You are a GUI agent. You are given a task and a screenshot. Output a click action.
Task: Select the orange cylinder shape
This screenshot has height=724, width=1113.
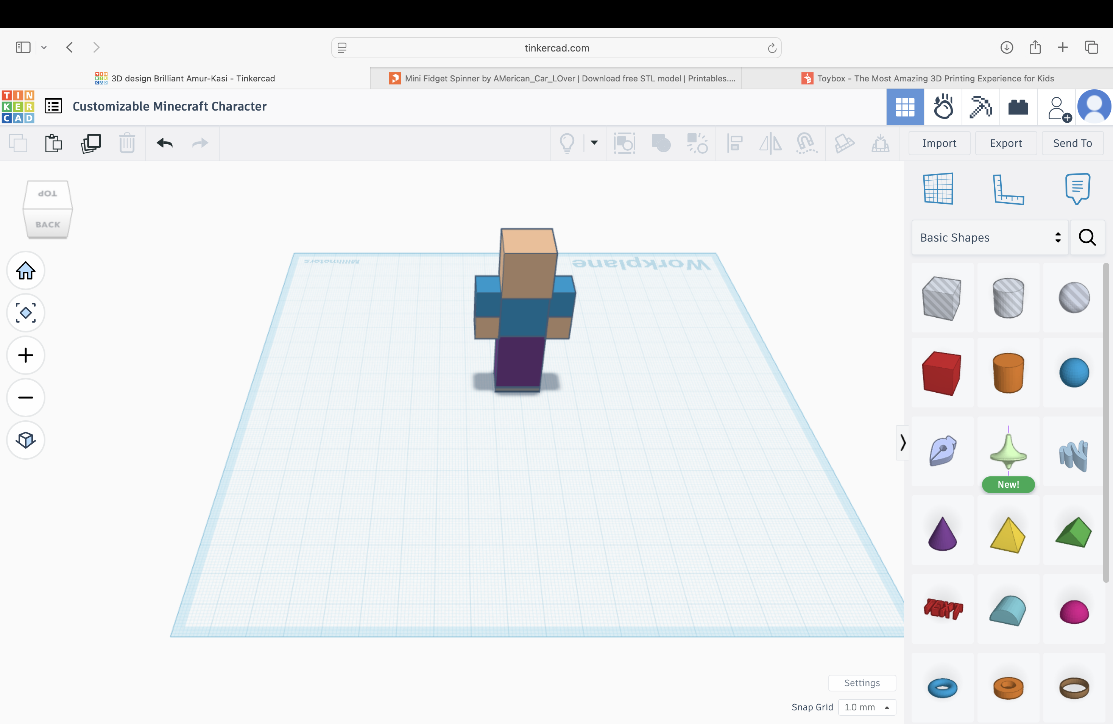tap(1008, 373)
